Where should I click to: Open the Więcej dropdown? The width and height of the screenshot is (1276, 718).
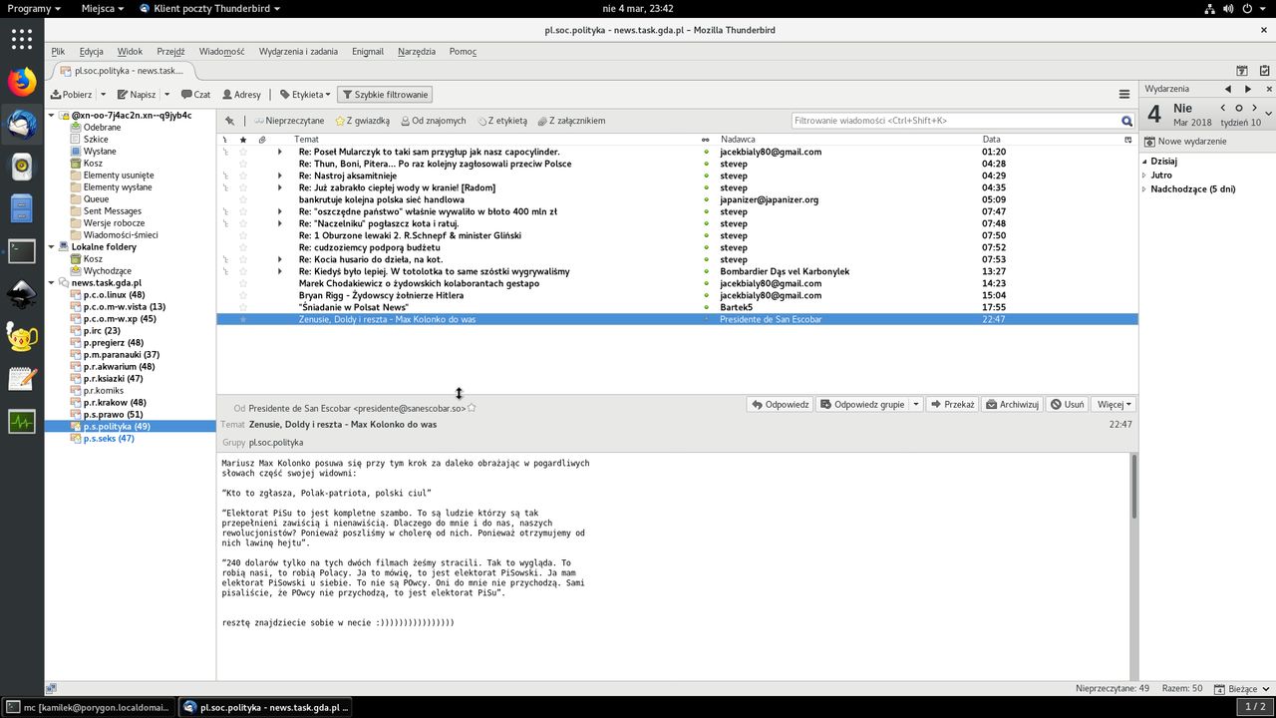point(1115,405)
